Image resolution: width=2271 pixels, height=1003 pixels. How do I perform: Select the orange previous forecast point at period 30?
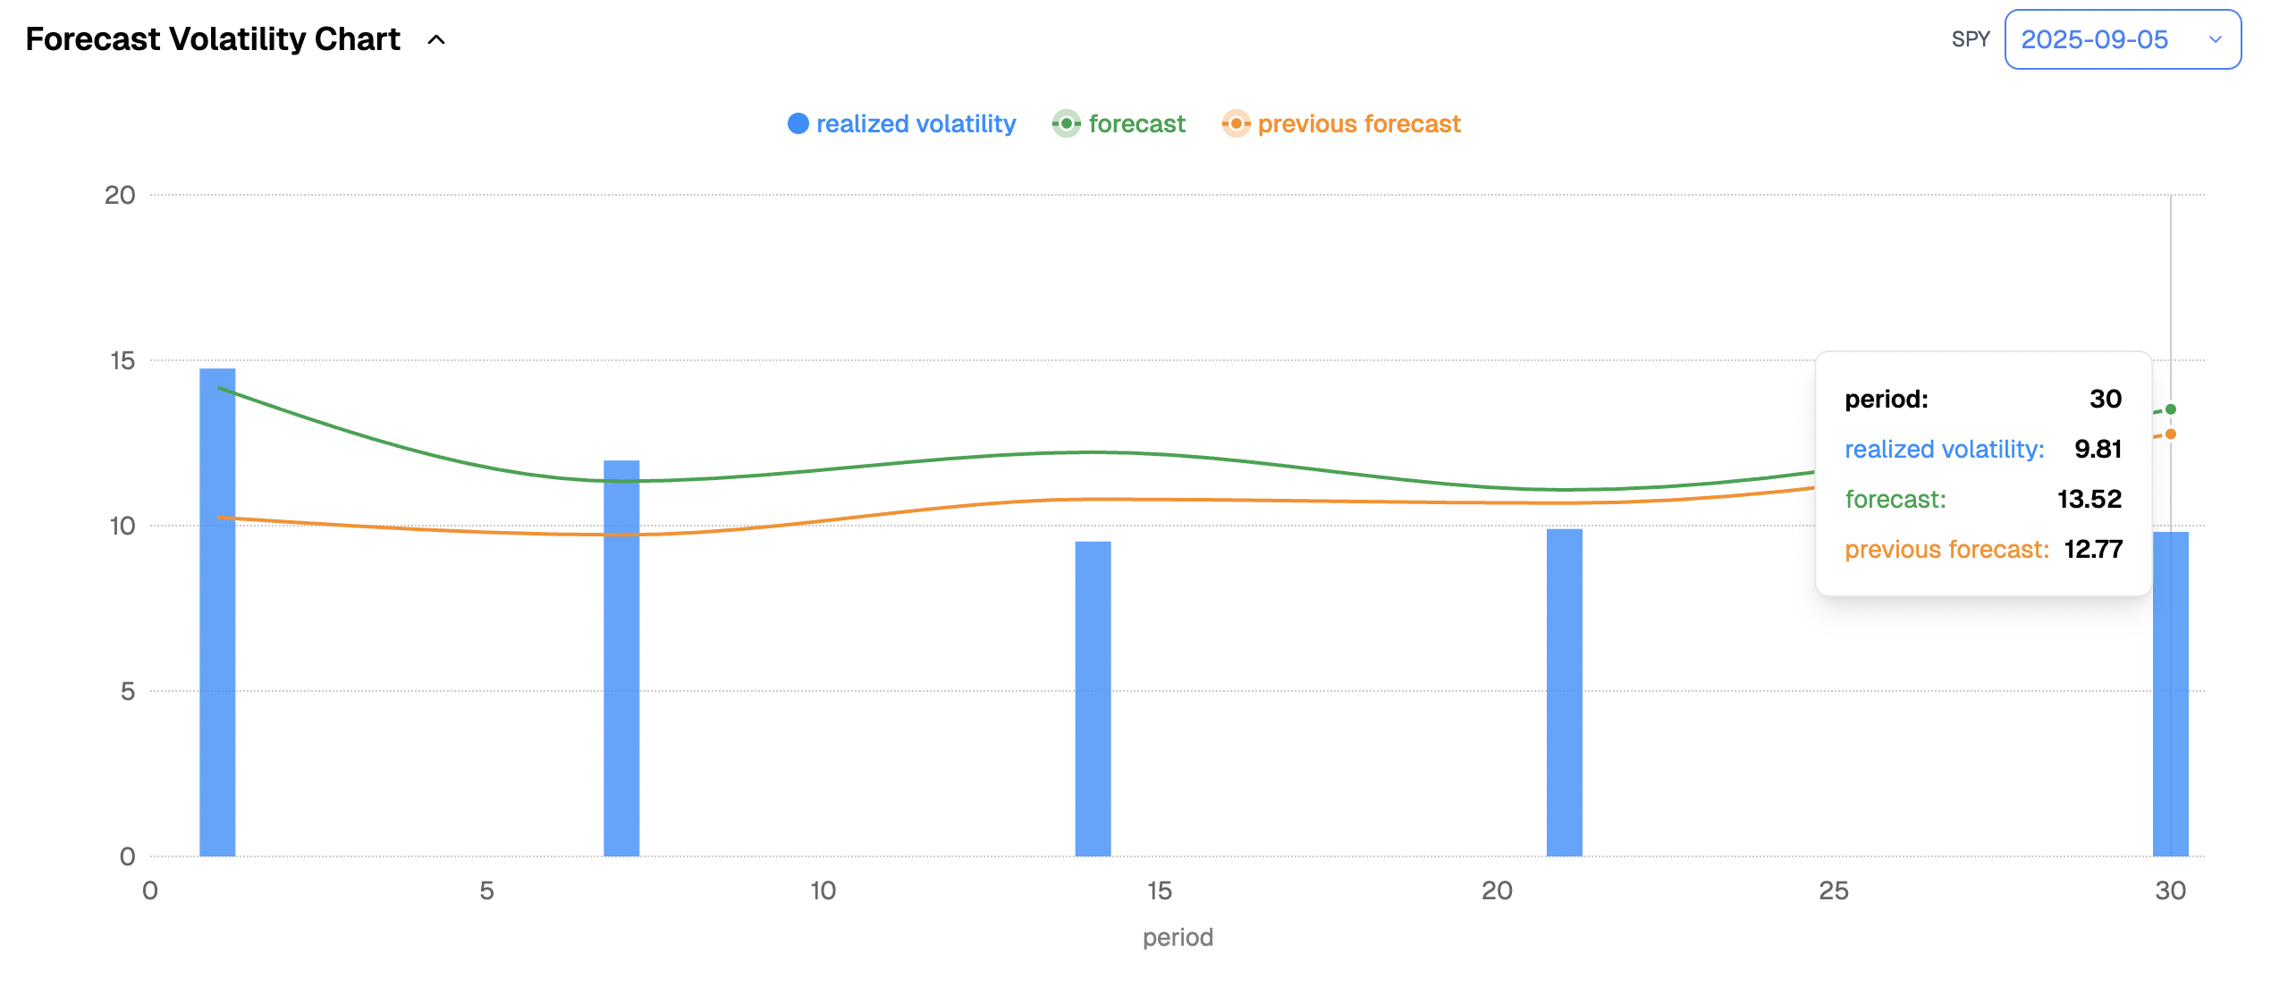[x=2170, y=434]
